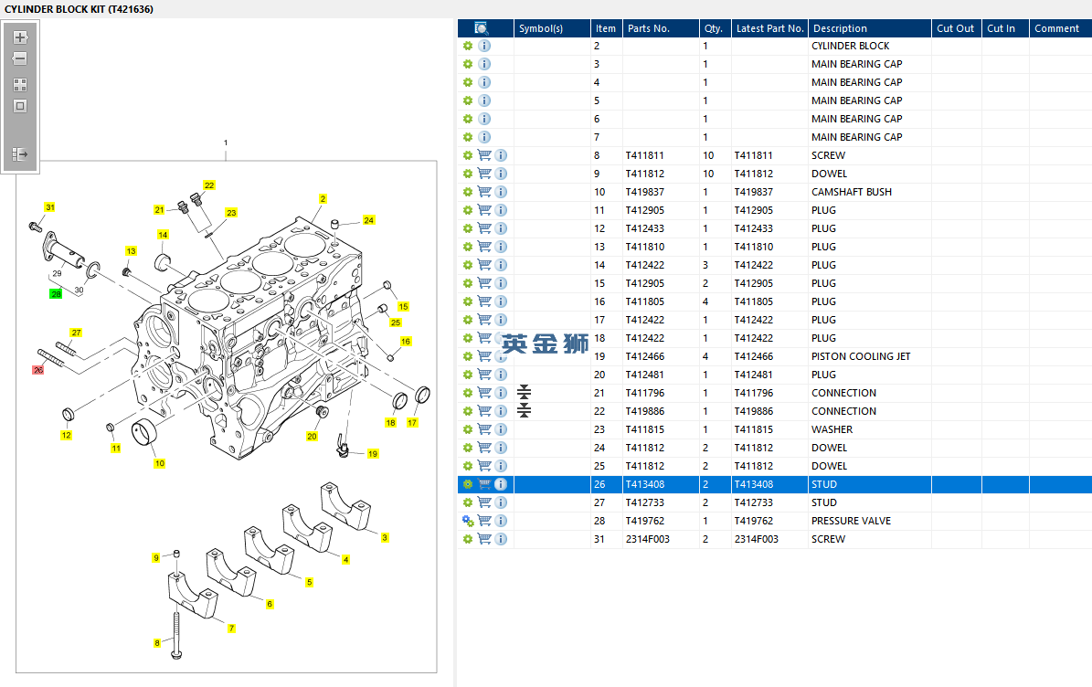Click green callout label 28 in diagram

(56, 294)
